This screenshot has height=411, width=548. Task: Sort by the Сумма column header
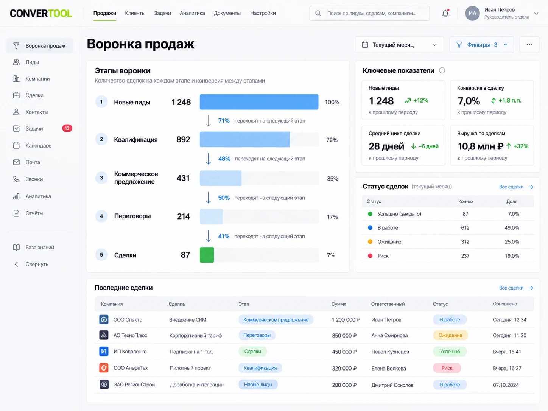point(339,304)
